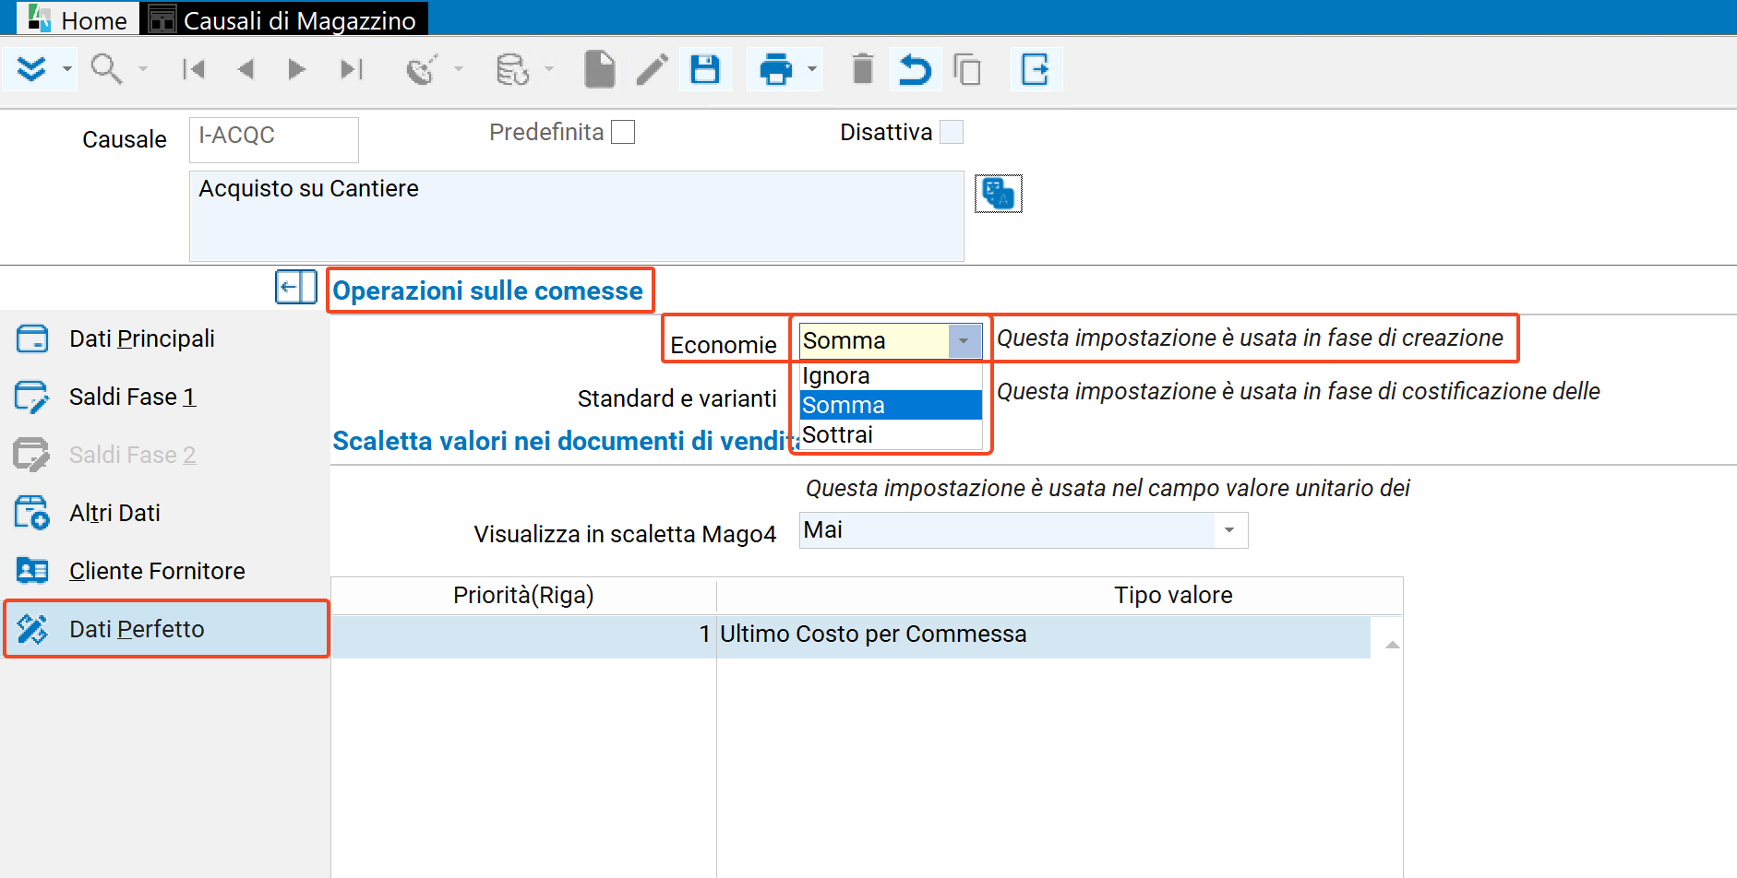Open the print options dropdown arrow
Viewport: 1737px width, 878px height.
click(x=812, y=69)
